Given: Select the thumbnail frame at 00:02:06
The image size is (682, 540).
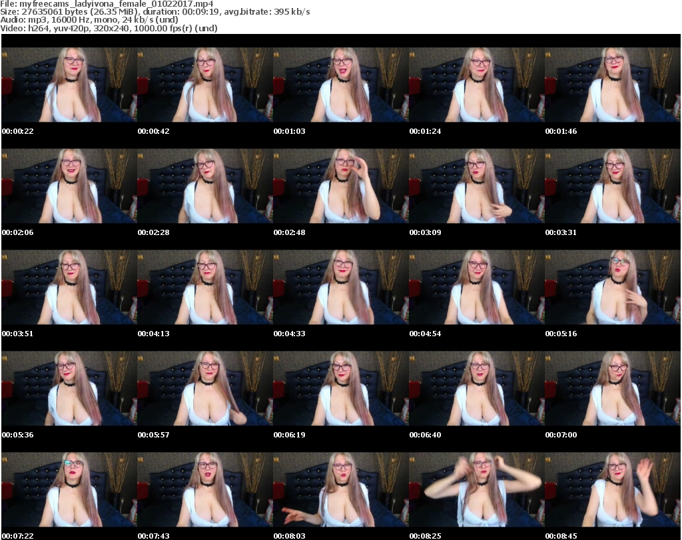Looking at the screenshot, I should click(x=69, y=186).
